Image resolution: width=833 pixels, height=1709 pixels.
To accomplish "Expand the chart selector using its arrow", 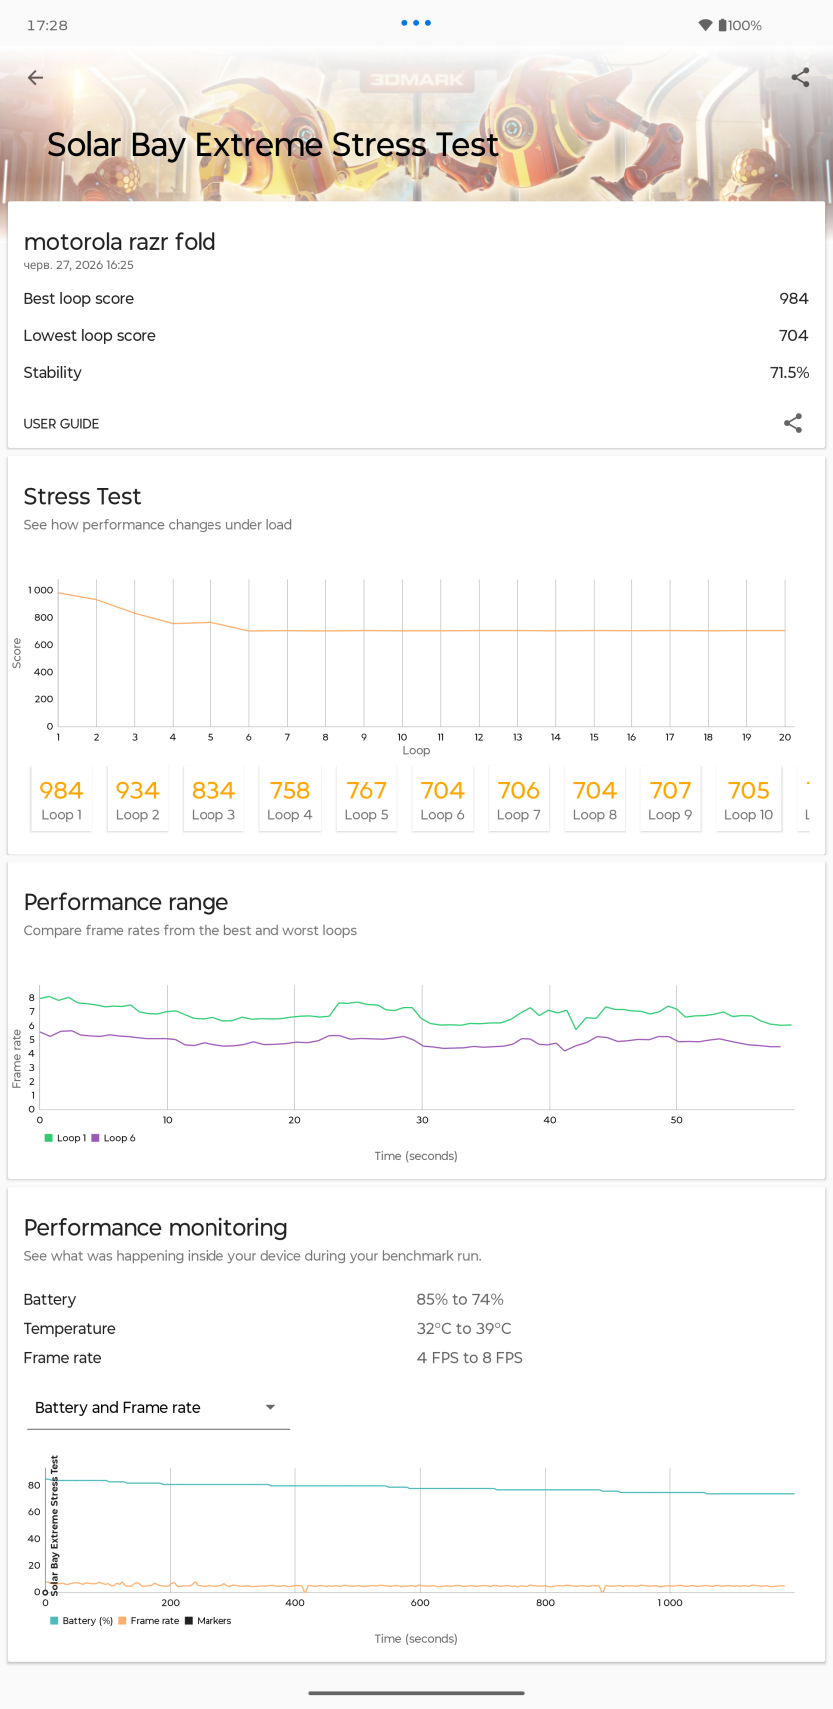I will point(270,1408).
